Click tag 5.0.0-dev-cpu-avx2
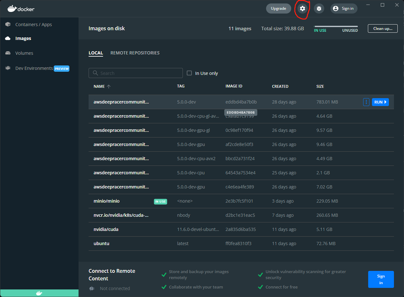Image resolution: width=404 pixels, height=297 pixels. [196, 159]
